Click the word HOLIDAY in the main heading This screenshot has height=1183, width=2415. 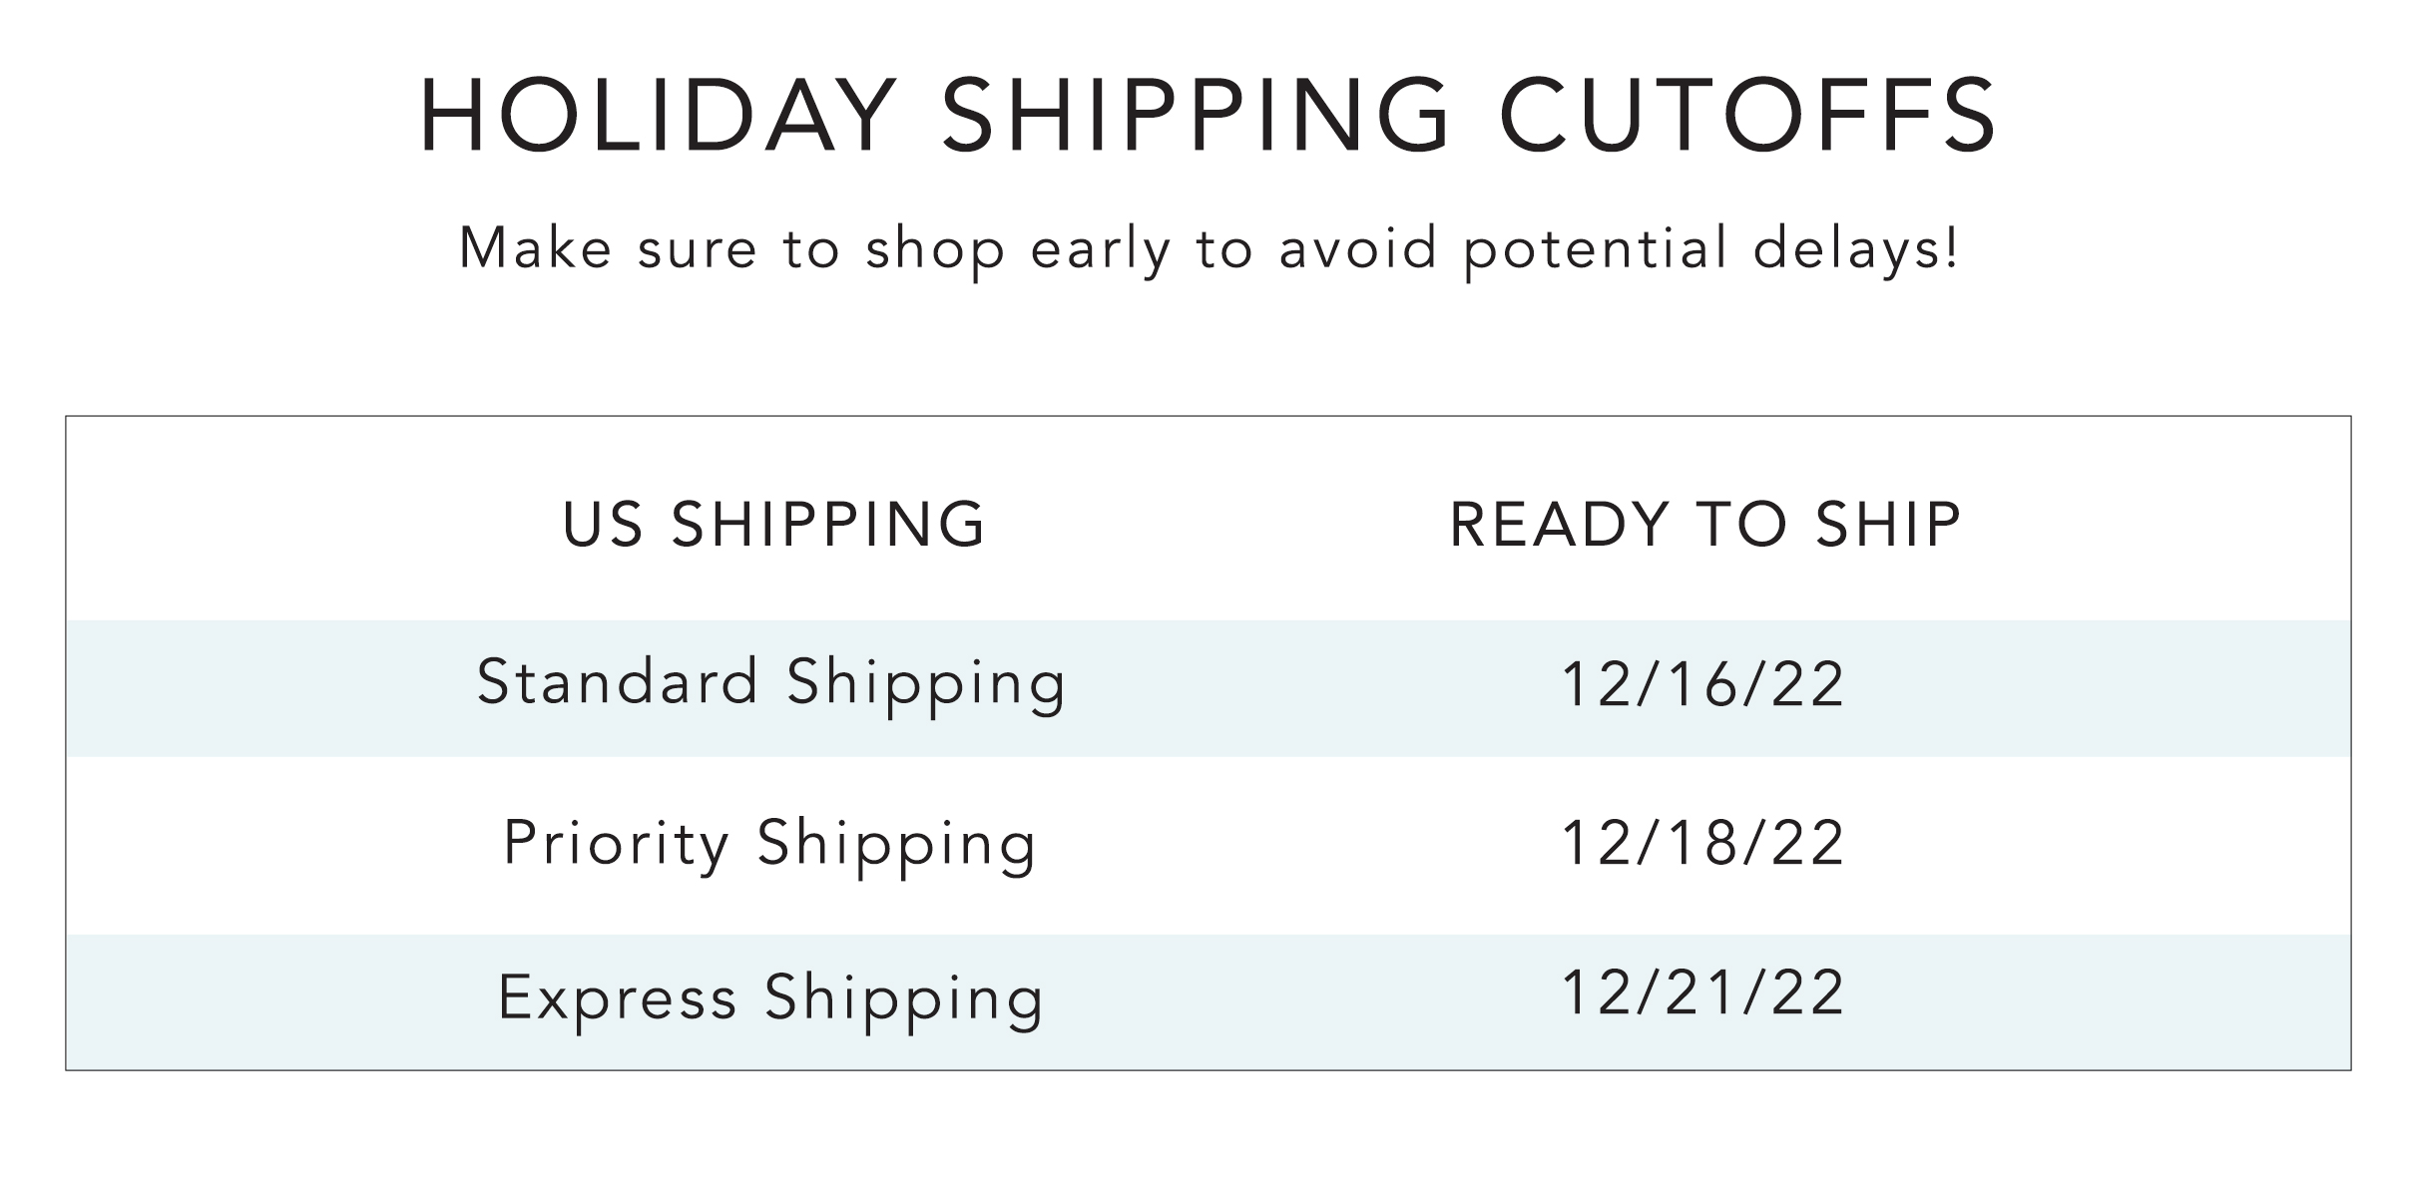[659, 115]
